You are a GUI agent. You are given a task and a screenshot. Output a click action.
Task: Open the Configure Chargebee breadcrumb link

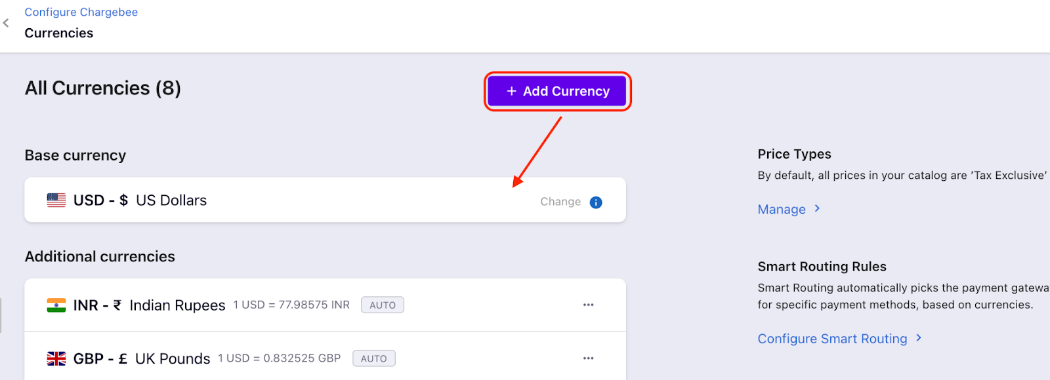click(81, 12)
